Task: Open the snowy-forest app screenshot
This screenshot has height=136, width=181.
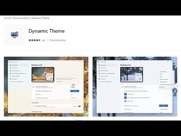Action: (x=135, y=87)
